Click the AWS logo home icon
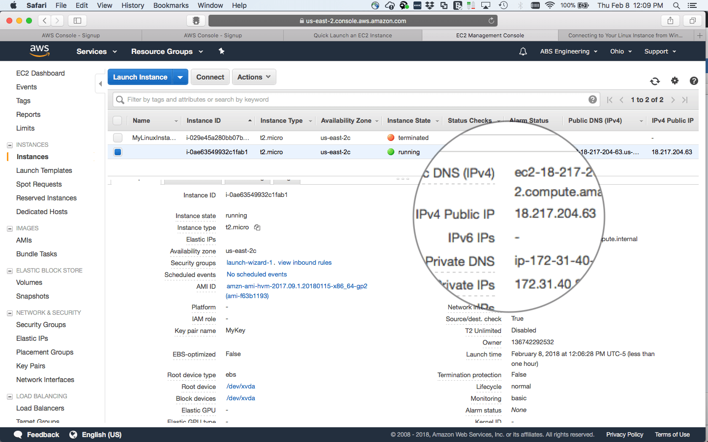Screen dimensions: 708x442 click(39, 51)
